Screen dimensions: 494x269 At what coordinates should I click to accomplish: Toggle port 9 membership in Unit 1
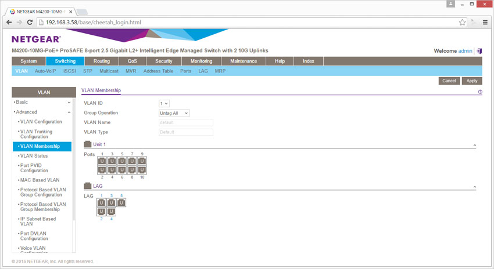click(142, 161)
